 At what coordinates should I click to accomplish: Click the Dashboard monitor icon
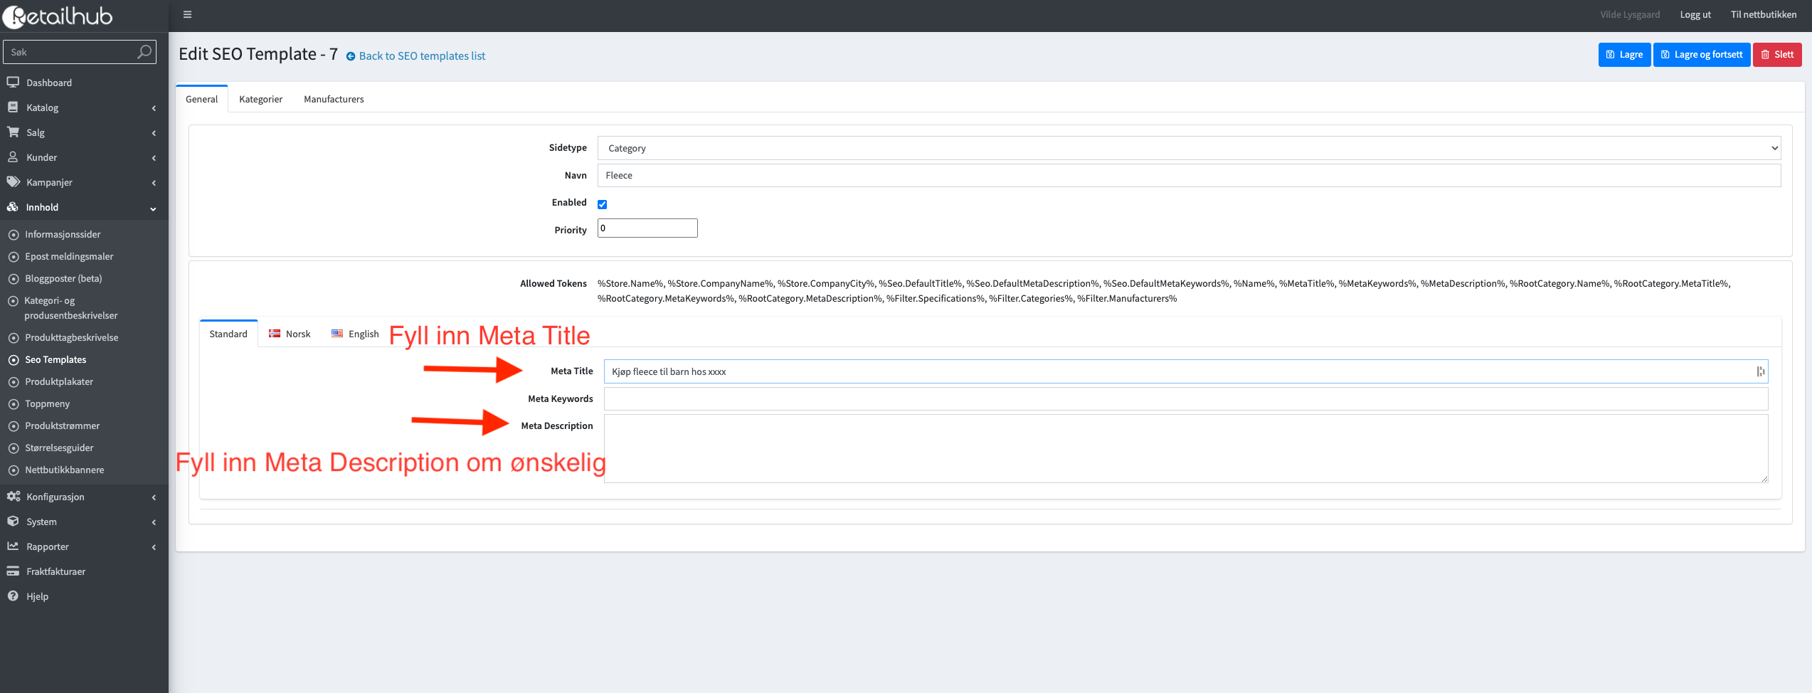(13, 83)
